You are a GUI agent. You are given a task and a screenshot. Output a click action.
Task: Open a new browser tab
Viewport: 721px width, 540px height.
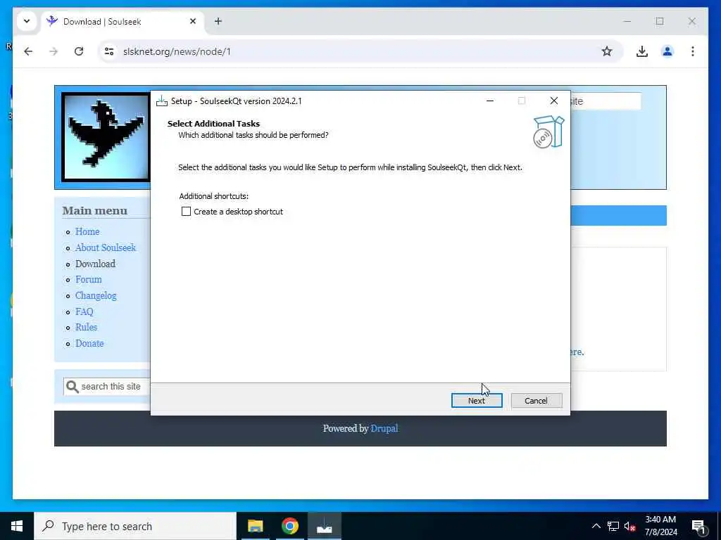click(218, 21)
